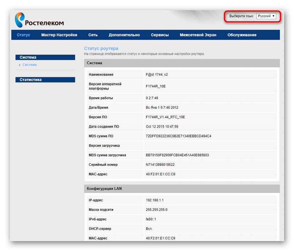Go to the Сервисы menu

160,35
